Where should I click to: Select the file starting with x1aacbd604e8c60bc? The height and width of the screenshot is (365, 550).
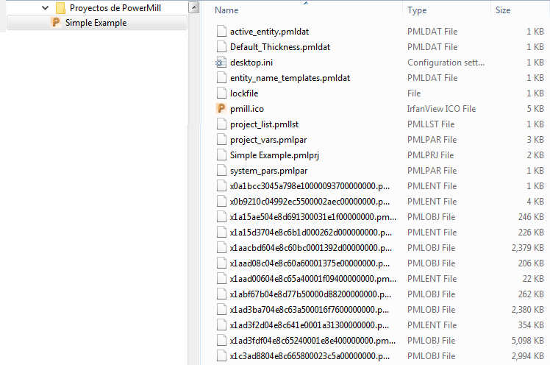tap(311, 248)
